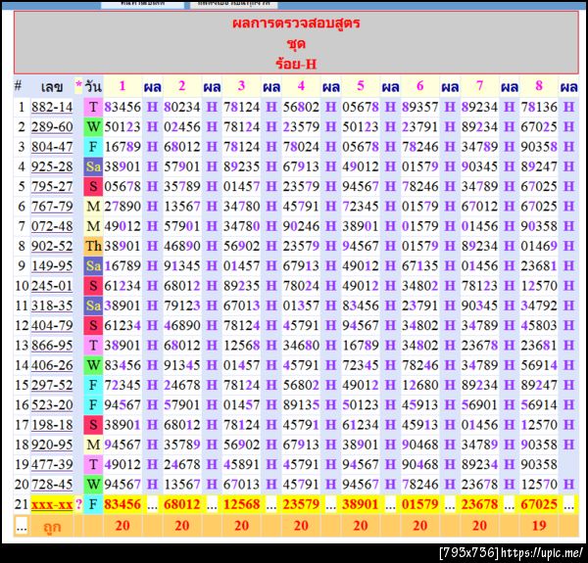Click the pink asterisk column header
588x563 pixels.
click(78, 85)
